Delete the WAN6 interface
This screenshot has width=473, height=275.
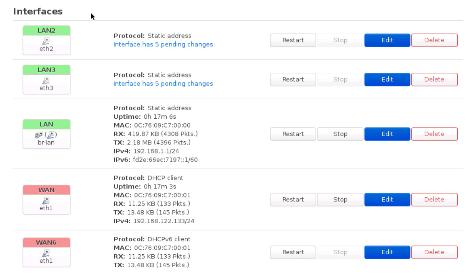(434, 252)
